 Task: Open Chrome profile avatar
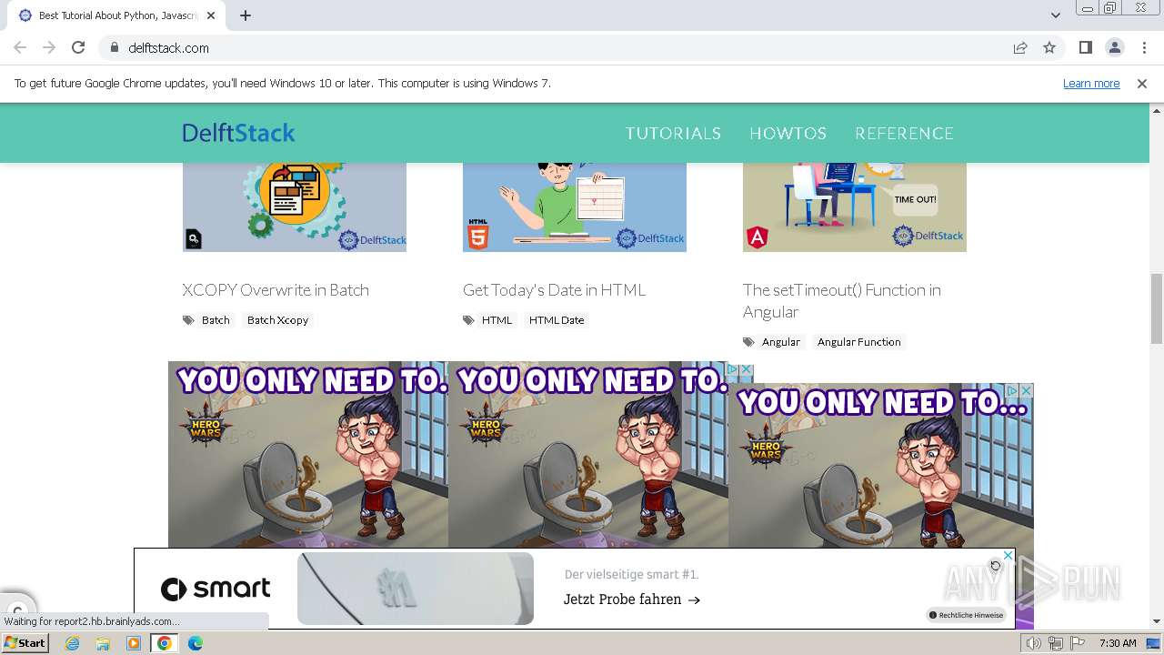[x=1114, y=47]
